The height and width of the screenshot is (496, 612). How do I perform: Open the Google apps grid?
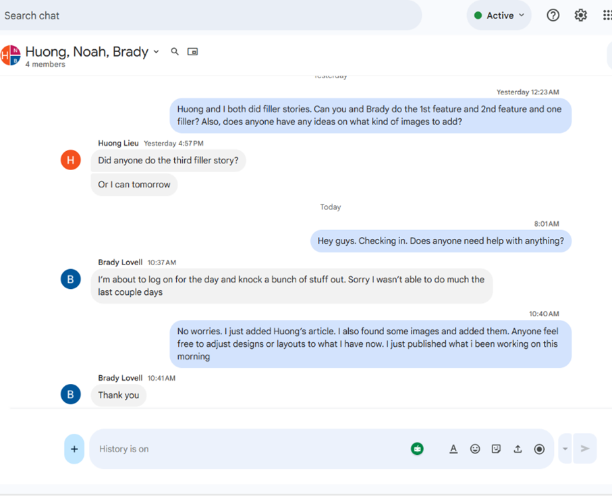607,16
